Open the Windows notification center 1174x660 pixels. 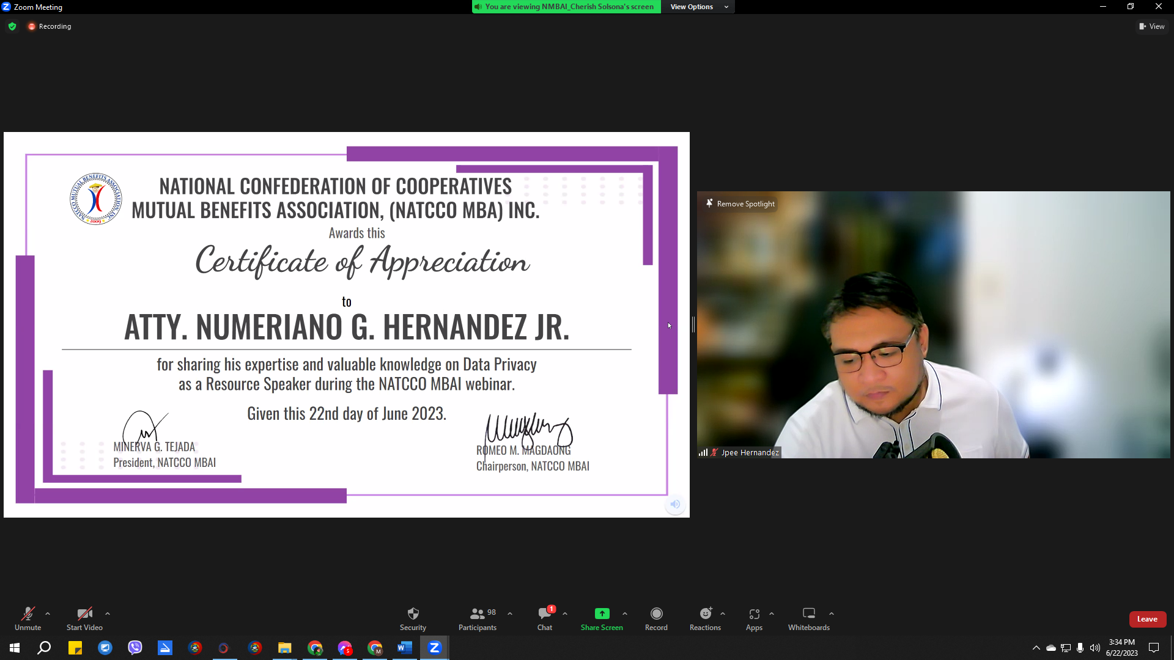pyautogui.click(x=1154, y=648)
